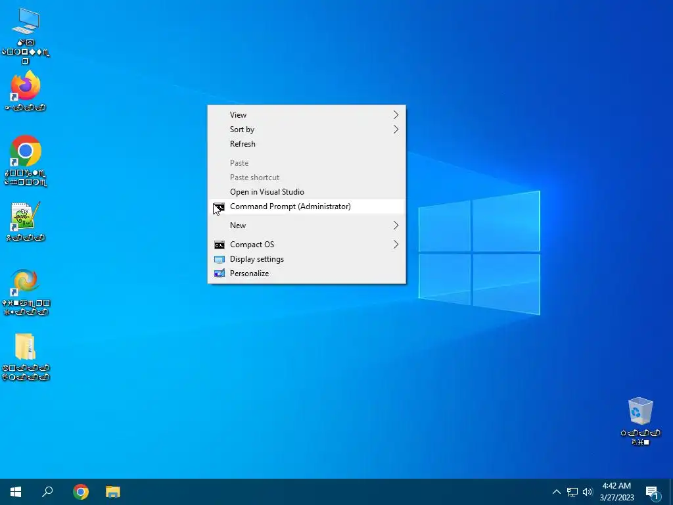Click the taskbar clock and date

tap(616, 492)
